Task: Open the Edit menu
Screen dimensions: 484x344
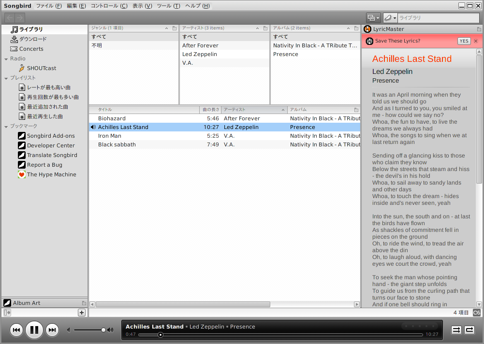Action: click(x=76, y=6)
